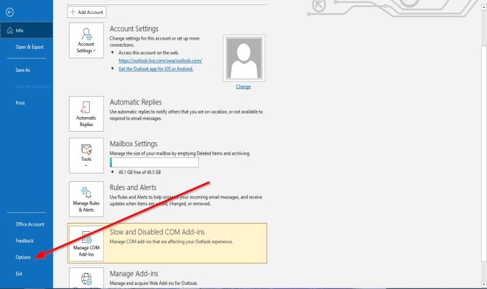Click the mailbox size progress bar
This screenshot has width=487, height=289.
tap(154, 162)
